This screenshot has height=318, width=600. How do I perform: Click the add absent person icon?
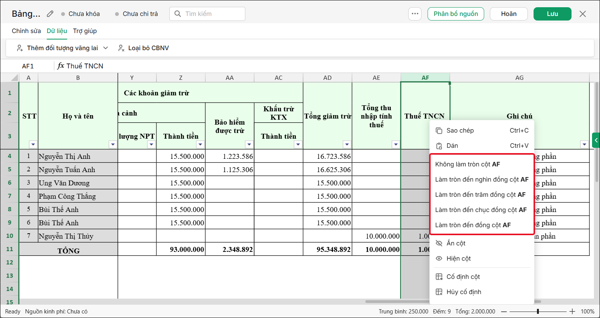(20, 48)
